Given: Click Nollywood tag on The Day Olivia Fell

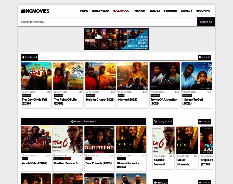Looking at the screenshot, I should point(26,95).
